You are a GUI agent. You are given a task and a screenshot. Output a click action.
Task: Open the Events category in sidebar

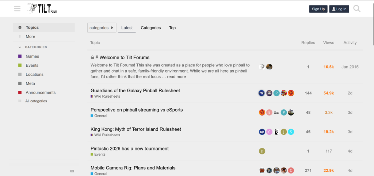(x=44, y=65)
